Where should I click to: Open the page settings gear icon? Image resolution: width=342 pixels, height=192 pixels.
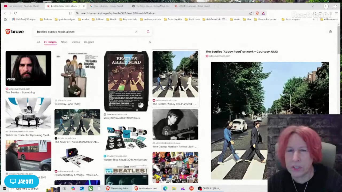330,32
